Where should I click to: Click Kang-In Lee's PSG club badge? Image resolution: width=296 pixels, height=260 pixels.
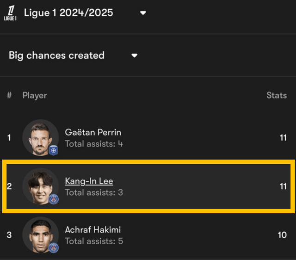[53, 199]
